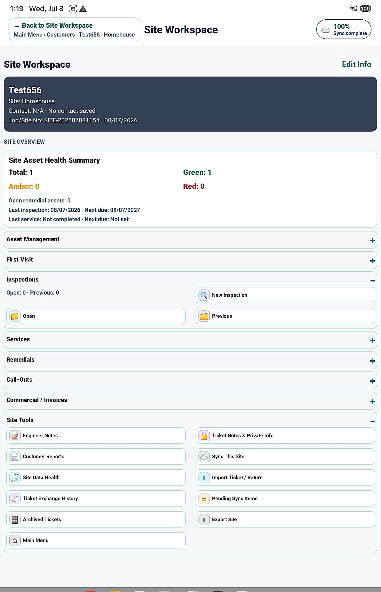Image resolution: width=381 pixels, height=592 pixels.
Task: Tap the 100% Sync complete indicator
Action: coord(344,29)
